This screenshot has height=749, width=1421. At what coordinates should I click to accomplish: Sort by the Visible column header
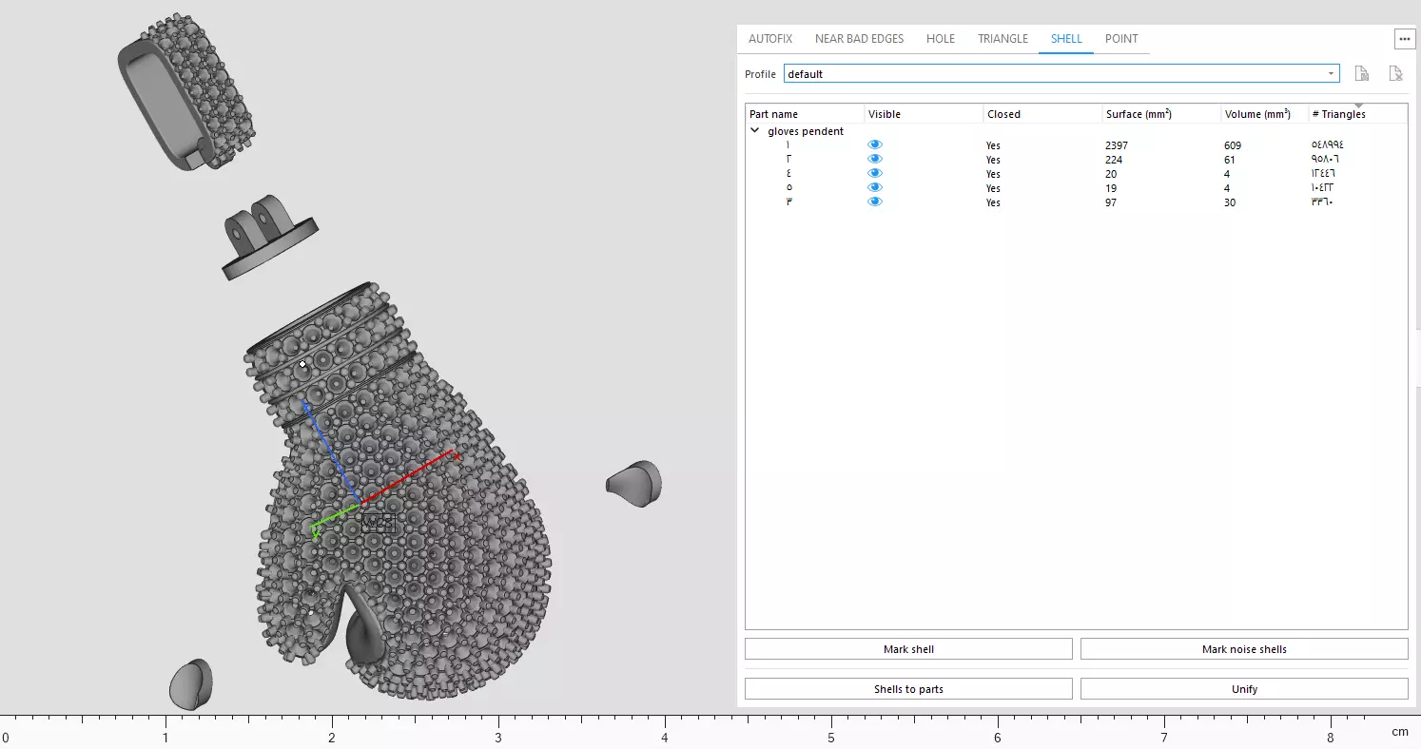924,114
